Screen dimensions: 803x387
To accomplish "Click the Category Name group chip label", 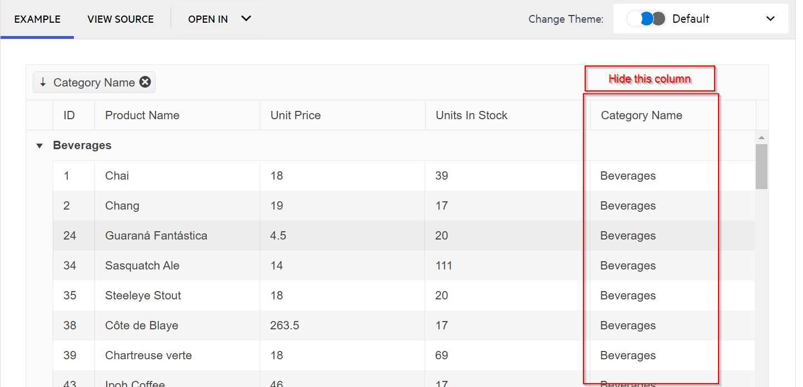I will pos(94,83).
